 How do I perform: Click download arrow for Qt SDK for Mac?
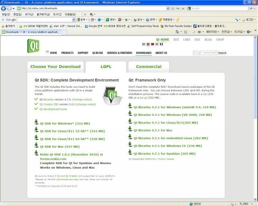point(36,145)
